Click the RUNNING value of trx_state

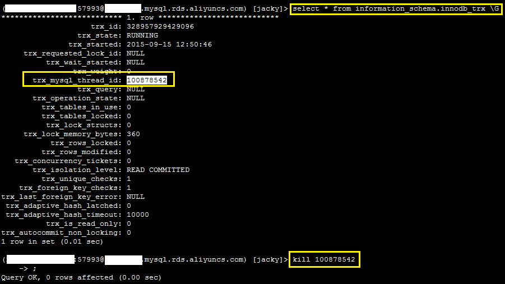[x=142, y=35]
